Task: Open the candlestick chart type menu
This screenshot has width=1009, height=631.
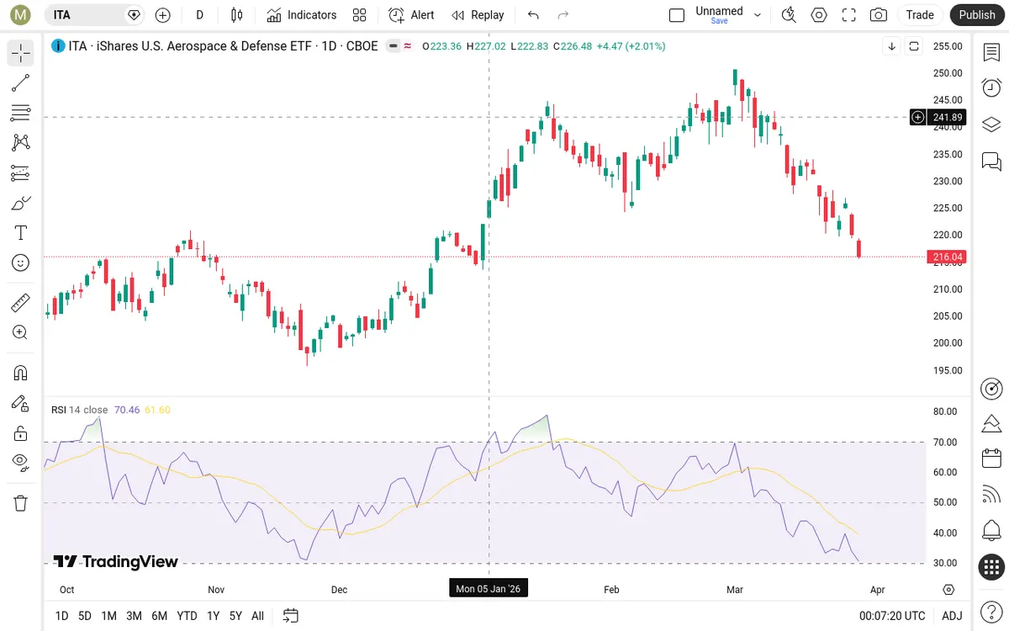Action: (x=236, y=15)
